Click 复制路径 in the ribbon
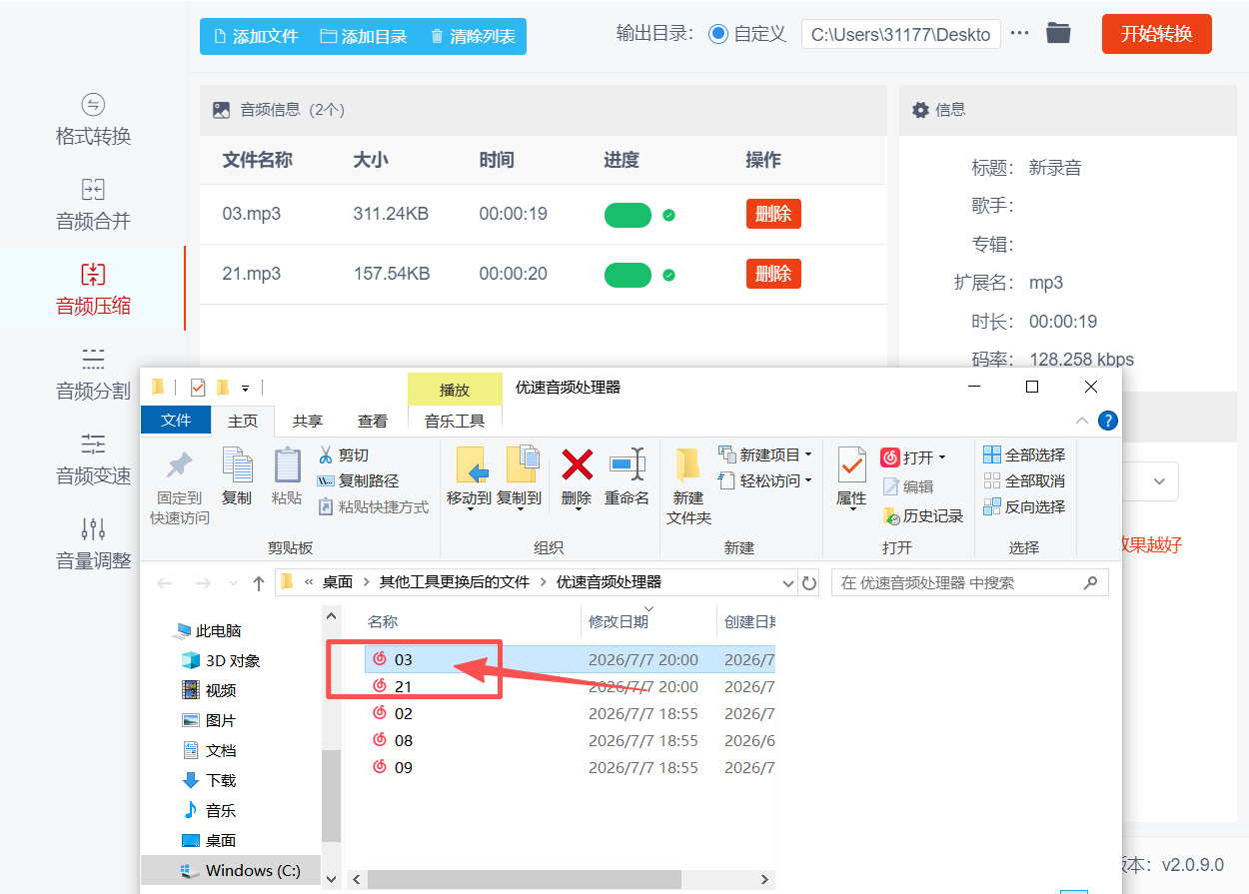 [x=358, y=480]
